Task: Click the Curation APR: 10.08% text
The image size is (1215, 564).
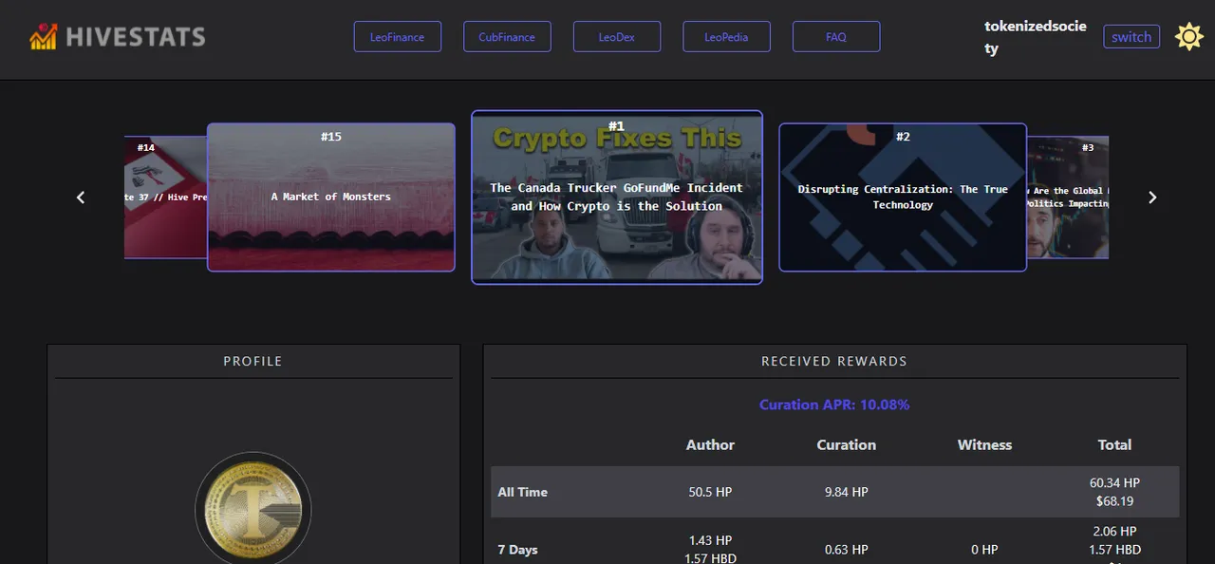Action: click(x=834, y=404)
